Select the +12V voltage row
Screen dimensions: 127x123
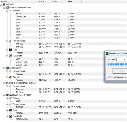coord(71,29)
